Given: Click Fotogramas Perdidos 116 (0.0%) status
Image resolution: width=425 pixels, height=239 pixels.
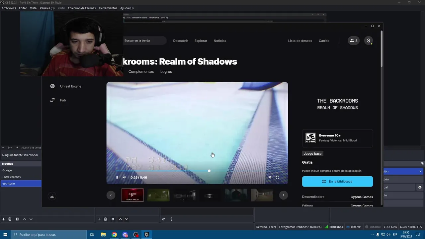Looking at the screenshot, I should [300, 227].
